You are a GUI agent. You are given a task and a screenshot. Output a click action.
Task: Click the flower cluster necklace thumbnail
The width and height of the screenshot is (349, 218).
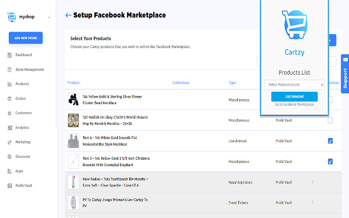[x=73, y=100]
